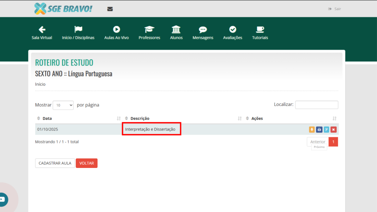The width and height of the screenshot is (377, 212).
Task: Delete the lesson with red X icon
Action: (334, 130)
